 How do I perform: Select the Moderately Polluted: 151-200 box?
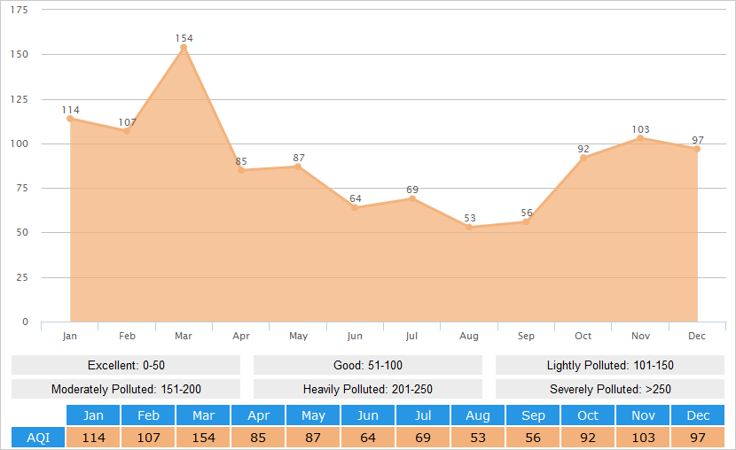pos(126,389)
